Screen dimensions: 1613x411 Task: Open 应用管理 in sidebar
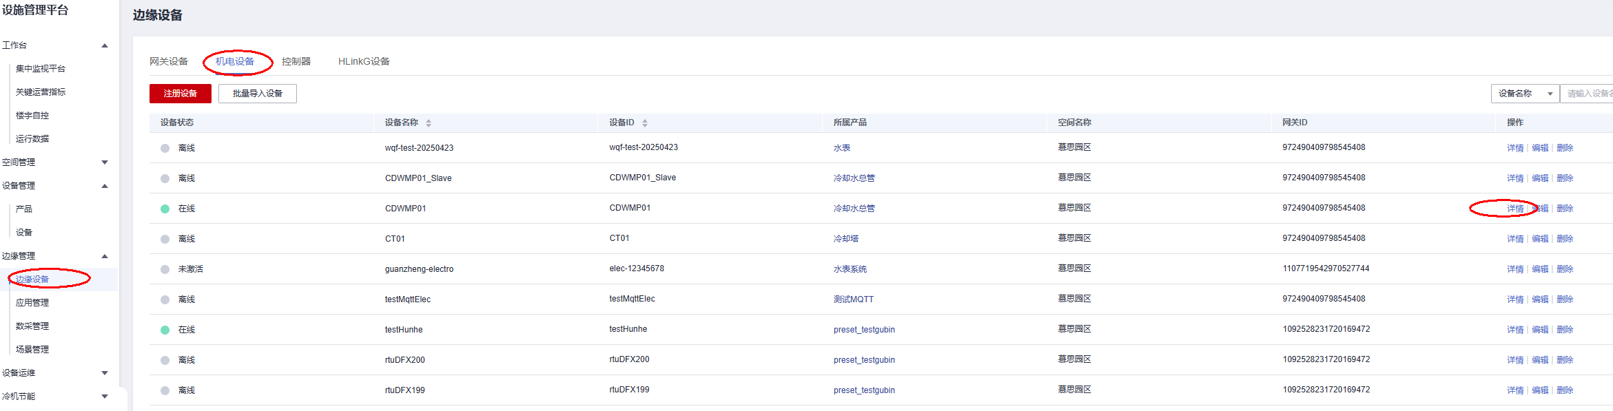pos(32,303)
